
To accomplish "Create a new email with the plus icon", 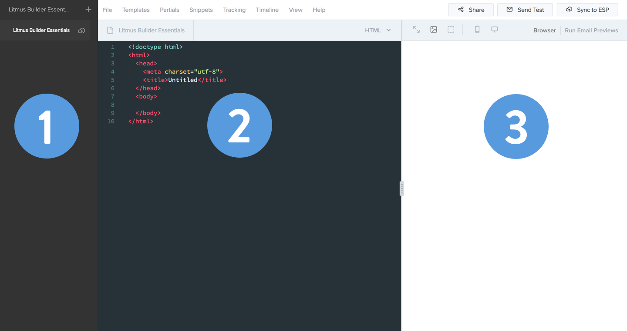I will click(88, 9).
